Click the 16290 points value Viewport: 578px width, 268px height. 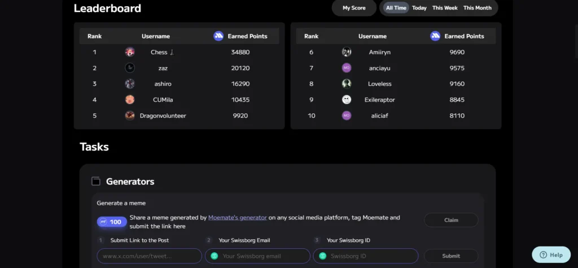point(240,84)
